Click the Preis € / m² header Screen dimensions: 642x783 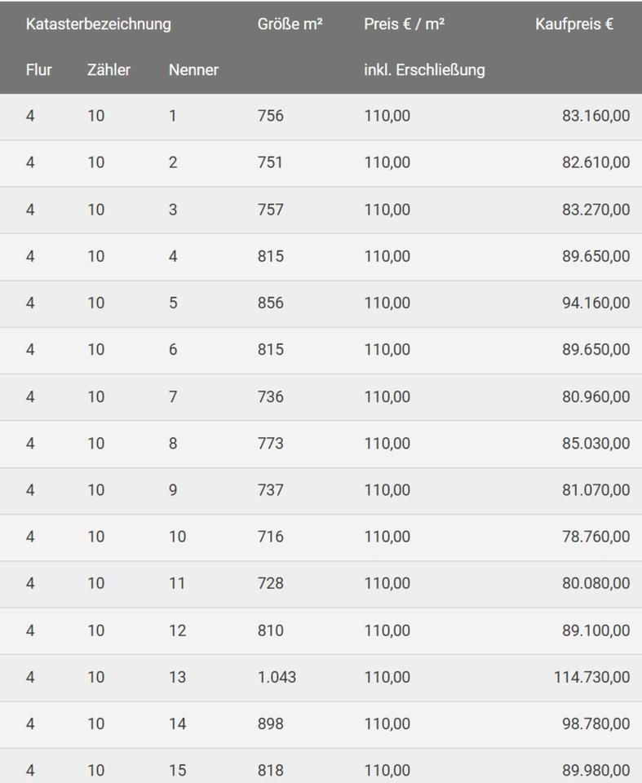click(404, 24)
